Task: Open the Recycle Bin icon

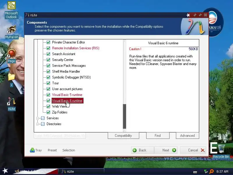Action: coord(221,150)
